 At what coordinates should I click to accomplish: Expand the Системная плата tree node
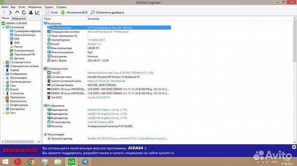click(x=3, y=62)
